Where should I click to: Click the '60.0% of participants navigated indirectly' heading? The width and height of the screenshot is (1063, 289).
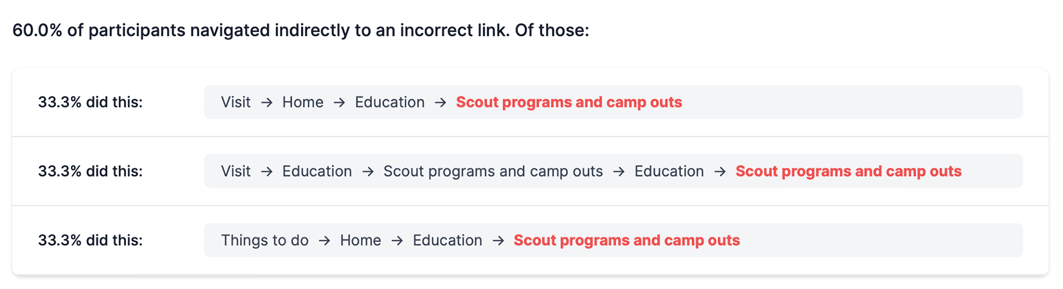tap(301, 30)
